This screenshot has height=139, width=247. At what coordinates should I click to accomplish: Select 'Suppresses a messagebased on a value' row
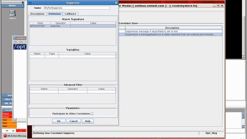pyautogui.click(x=171, y=34)
